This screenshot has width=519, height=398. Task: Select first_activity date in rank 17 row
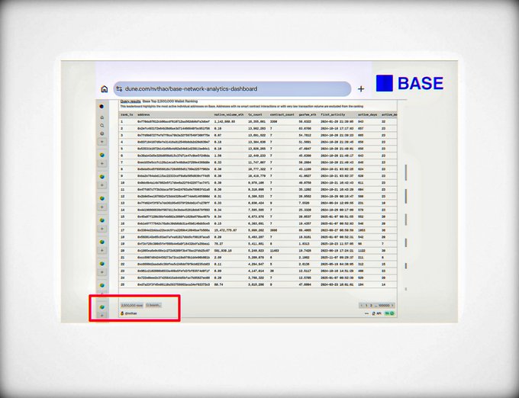[337, 230]
